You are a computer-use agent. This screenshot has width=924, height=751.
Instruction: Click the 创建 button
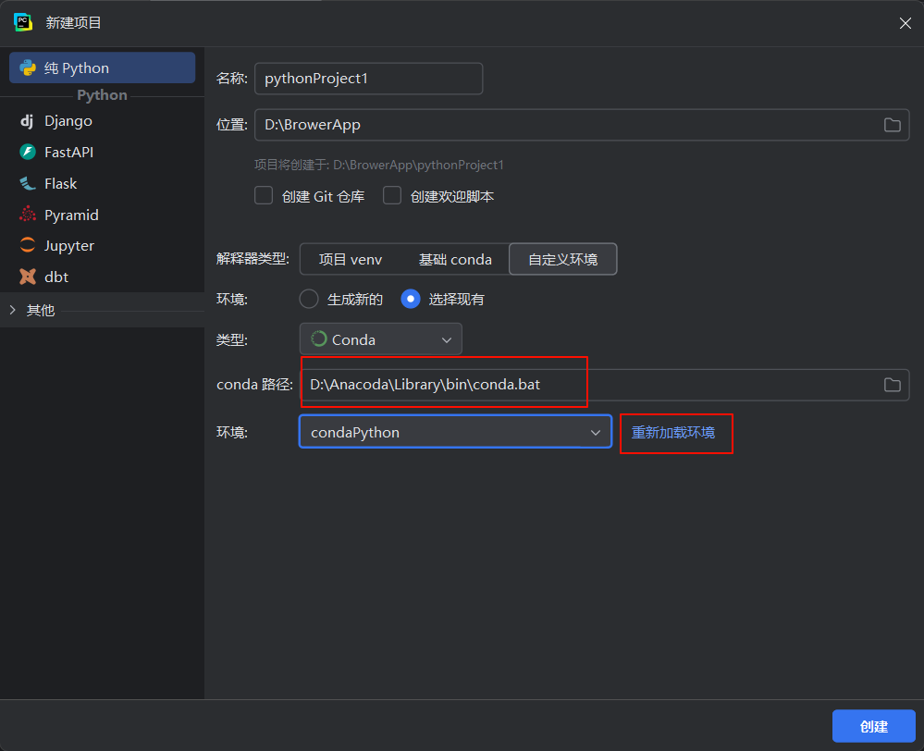pos(873,726)
